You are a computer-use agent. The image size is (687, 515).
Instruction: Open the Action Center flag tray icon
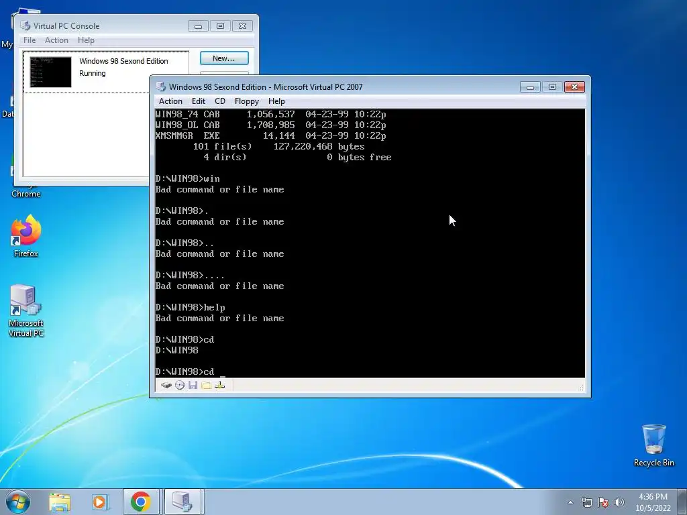(x=603, y=502)
